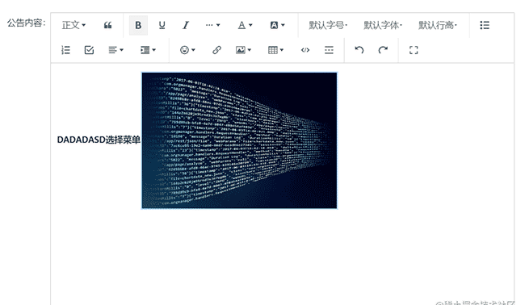Redo the last edit
This screenshot has width=525, height=305.
pyautogui.click(x=383, y=50)
